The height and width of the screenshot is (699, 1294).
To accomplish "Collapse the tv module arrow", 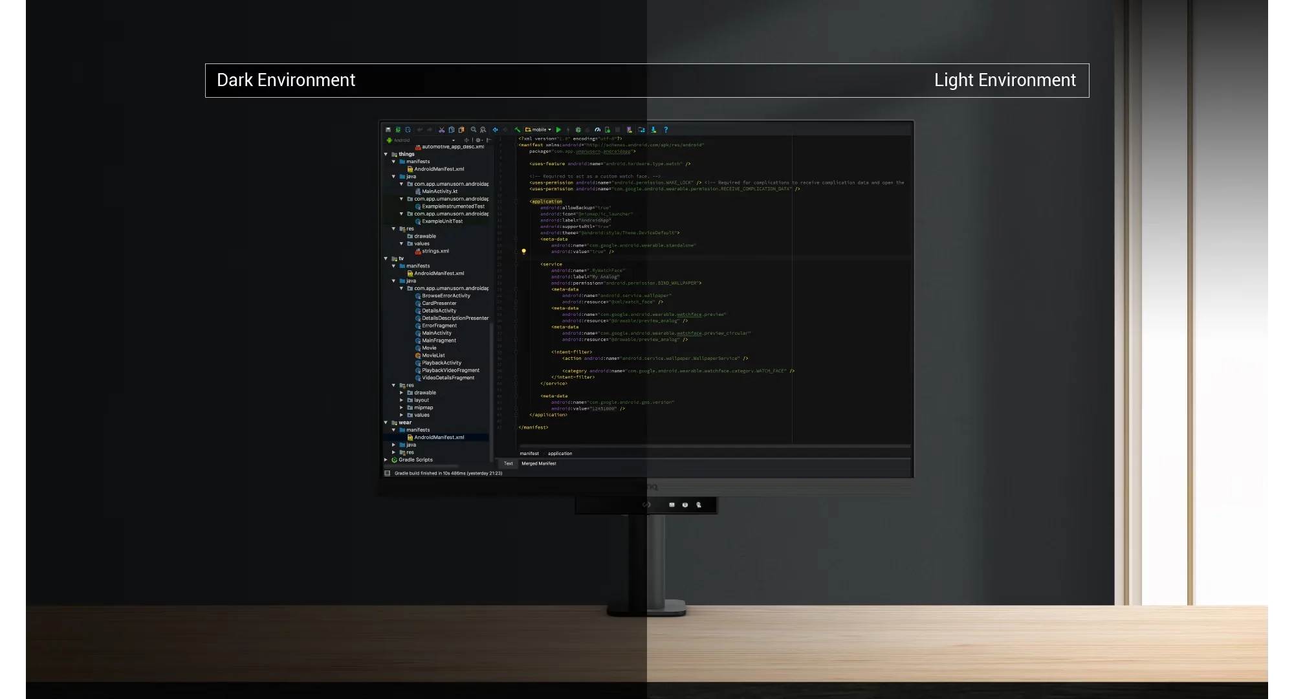I will tap(386, 258).
